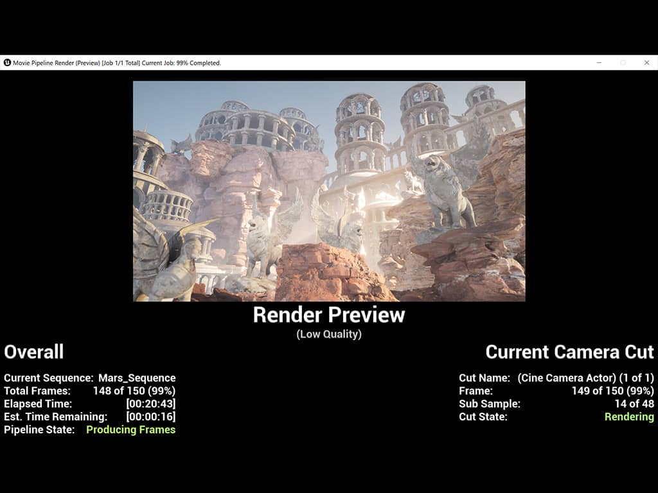Click the 'Cut Name:' label
658x493 pixels.
coord(485,377)
